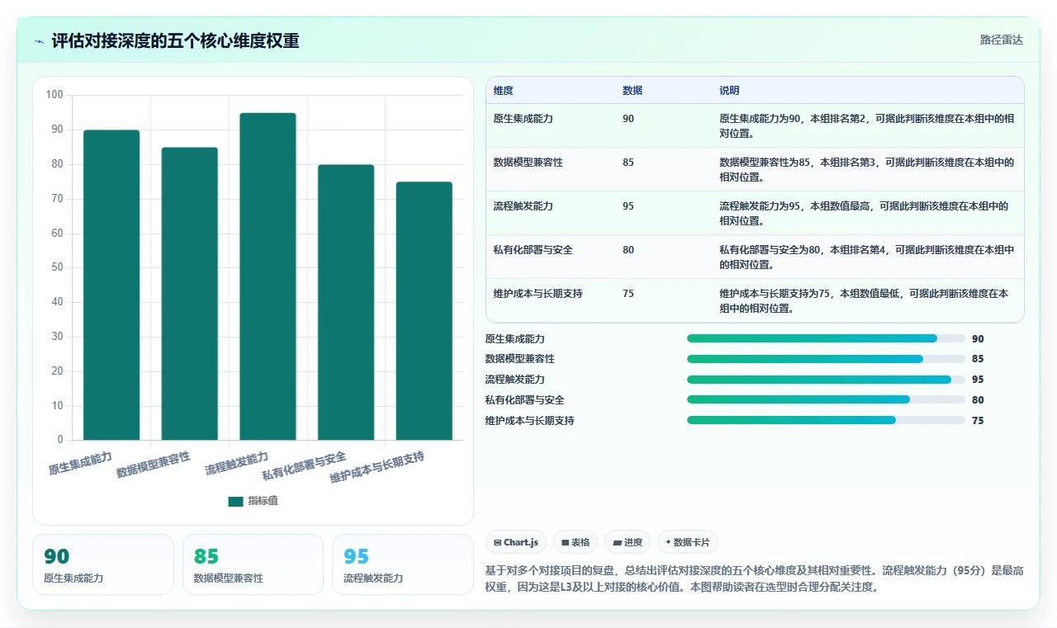Click table value 90 in 数据 column
This screenshot has height=628, width=1057.
(628, 119)
